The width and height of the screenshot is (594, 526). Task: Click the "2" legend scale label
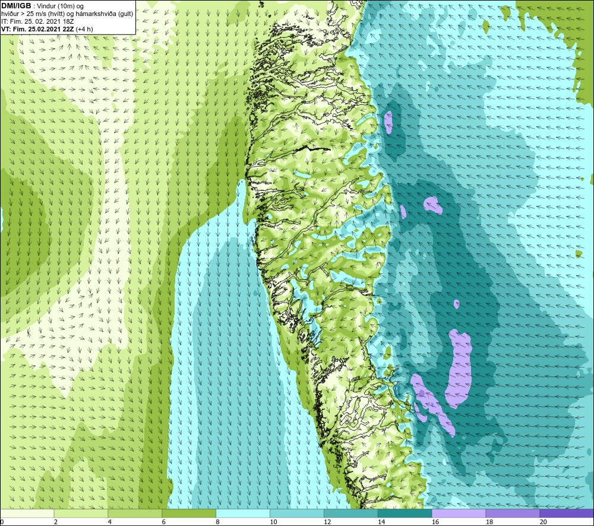[56, 522]
